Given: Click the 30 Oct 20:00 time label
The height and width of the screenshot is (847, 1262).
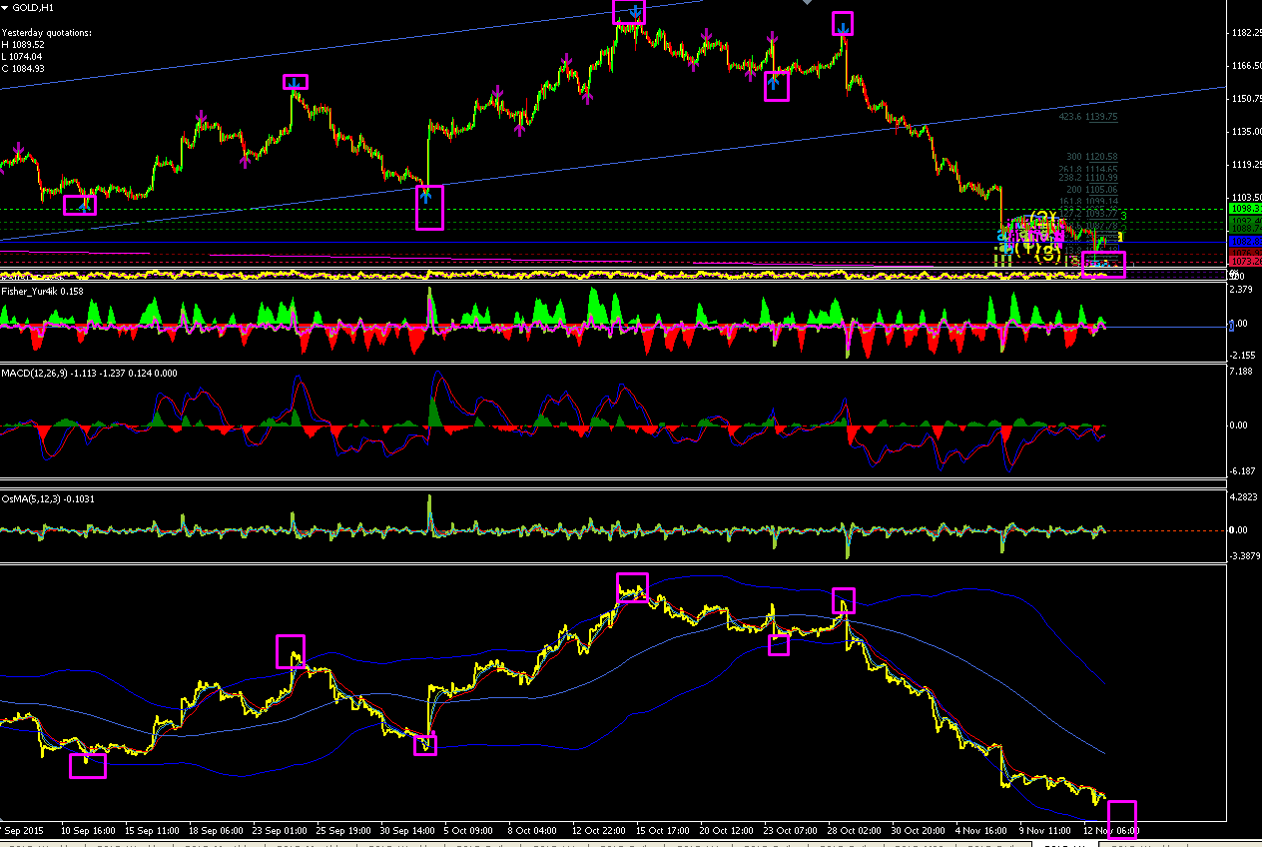Looking at the screenshot, I should [x=919, y=830].
